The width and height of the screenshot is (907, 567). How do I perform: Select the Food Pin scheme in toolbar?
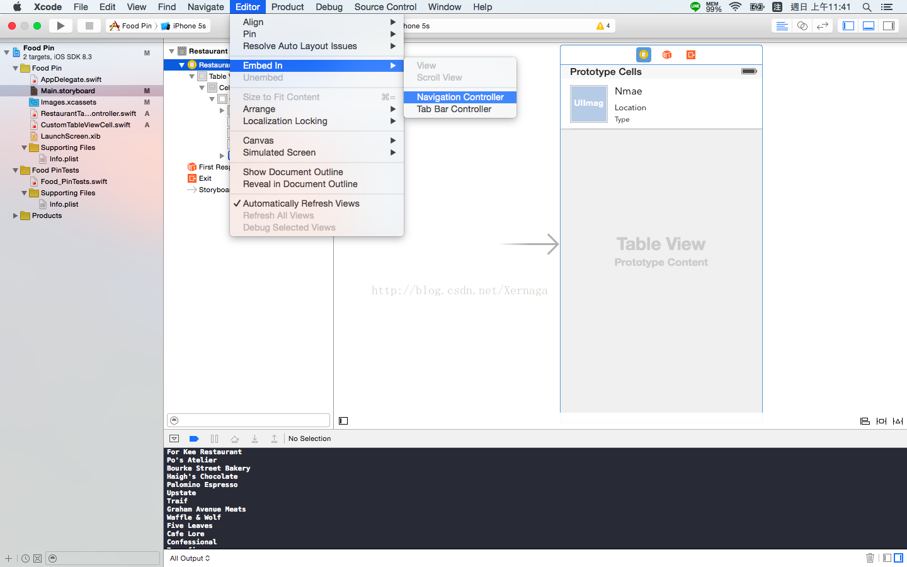click(x=131, y=26)
